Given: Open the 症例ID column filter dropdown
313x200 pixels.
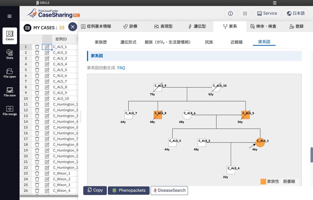Looking at the screenshot, I should [x=77, y=39].
